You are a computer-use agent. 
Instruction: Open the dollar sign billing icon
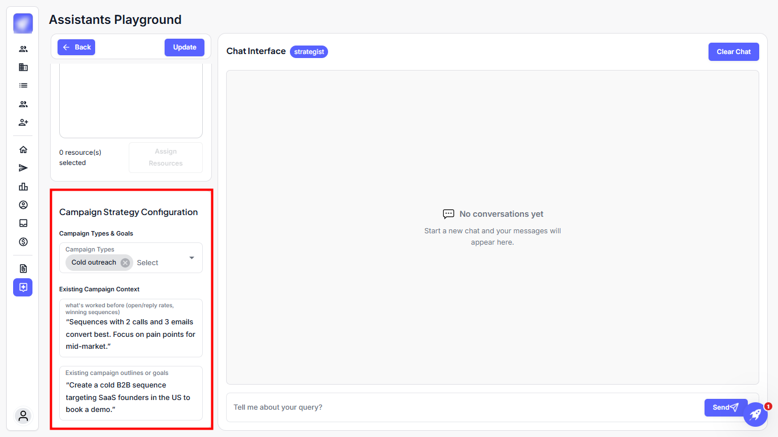click(23, 242)
